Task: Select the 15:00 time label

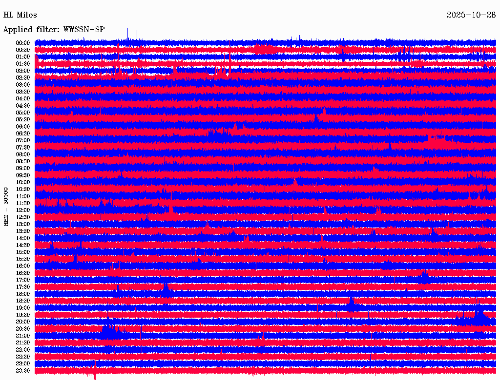Action: coord(23,252)
